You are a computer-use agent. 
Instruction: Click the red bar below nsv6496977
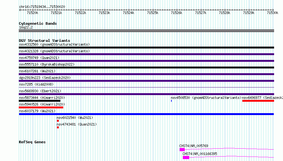click(x=258, y=101)
